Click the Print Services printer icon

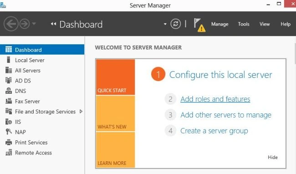9,142
